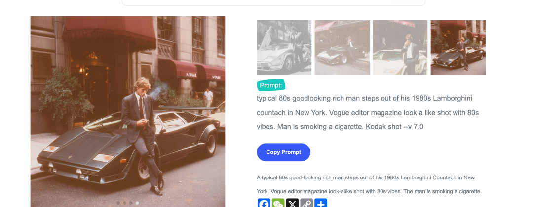Click the refined description paragraph below button
The image size is (533, 207).
[369, 184]
